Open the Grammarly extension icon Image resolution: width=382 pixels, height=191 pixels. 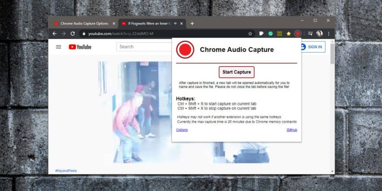(270, 34)
